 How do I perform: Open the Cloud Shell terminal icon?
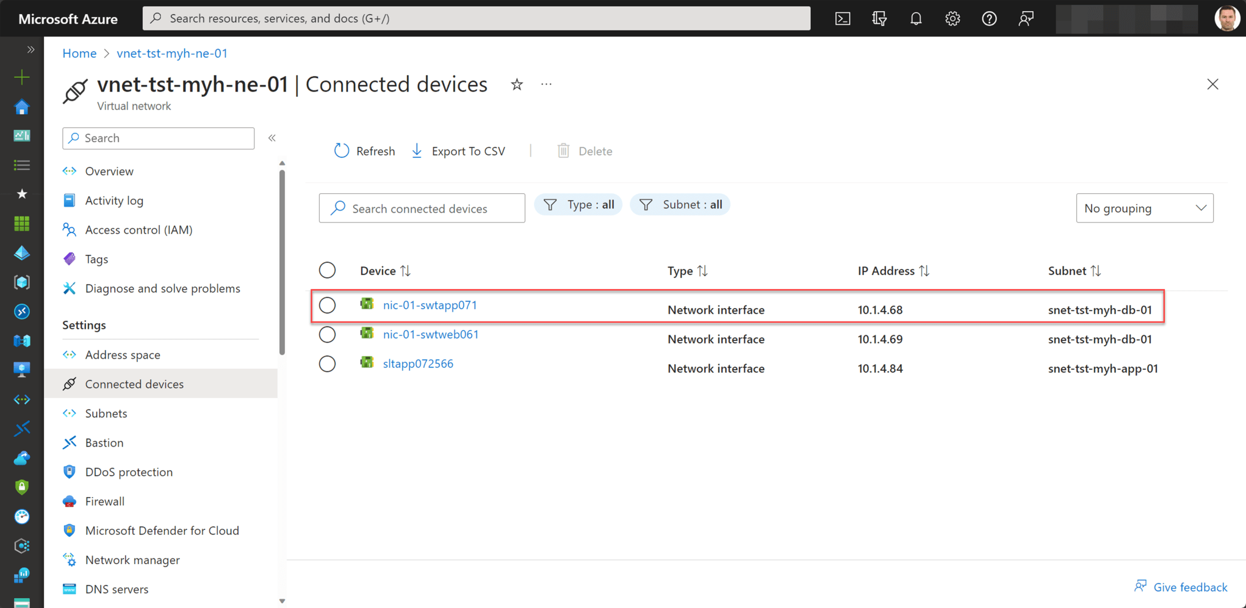(843, 18)
